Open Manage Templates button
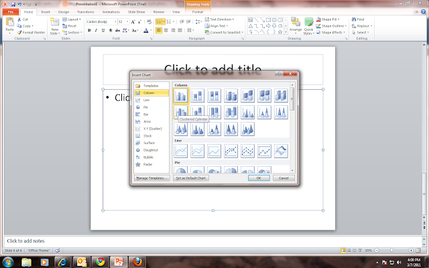 tap(152, 178)
